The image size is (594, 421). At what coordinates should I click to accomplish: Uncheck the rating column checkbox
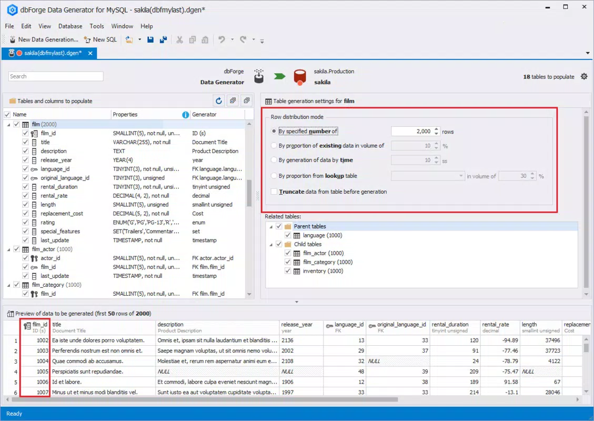point(25,223)
